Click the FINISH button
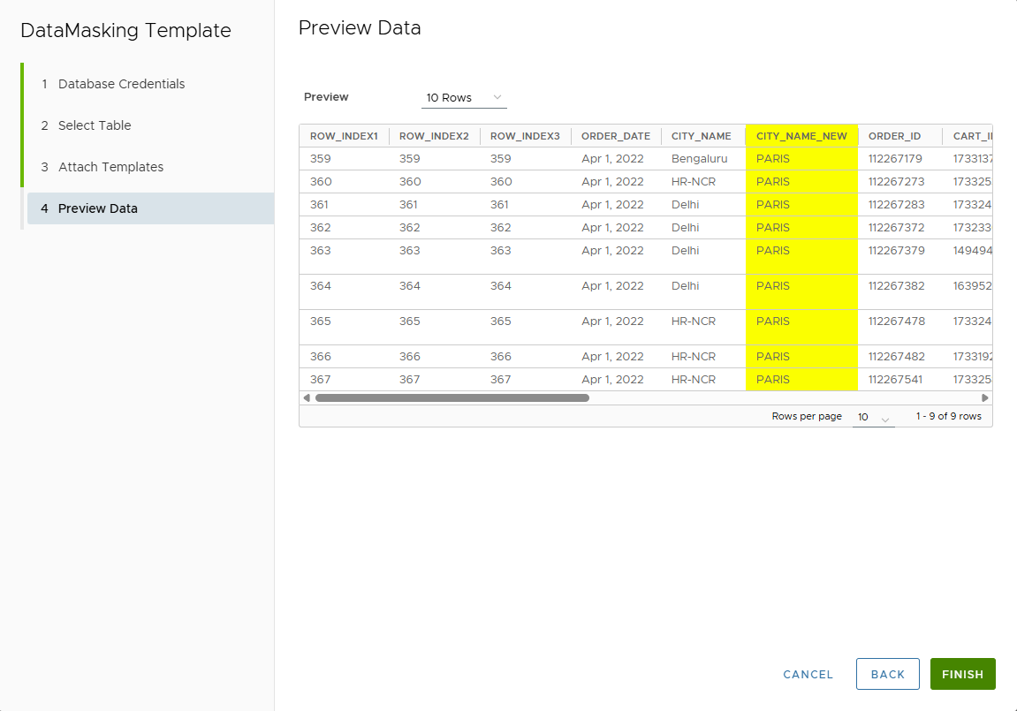The width and height of the screenshot is (1017, 711). coord(962,674)
